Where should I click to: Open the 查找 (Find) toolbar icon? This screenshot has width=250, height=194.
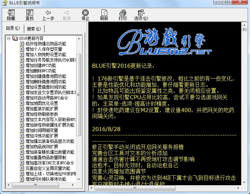point(30,13)
